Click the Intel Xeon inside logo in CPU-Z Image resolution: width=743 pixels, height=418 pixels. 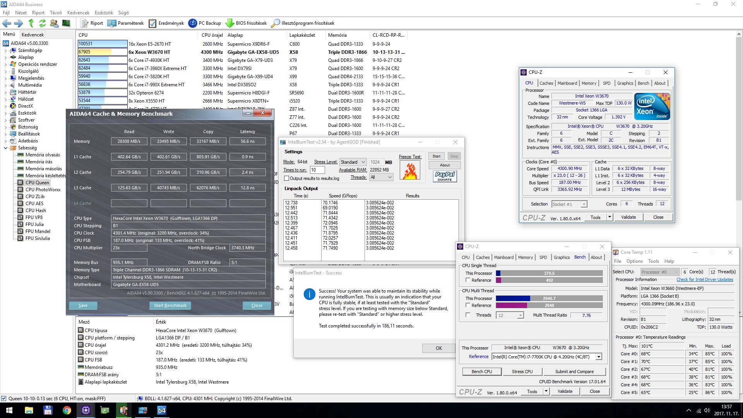point(652,106)
